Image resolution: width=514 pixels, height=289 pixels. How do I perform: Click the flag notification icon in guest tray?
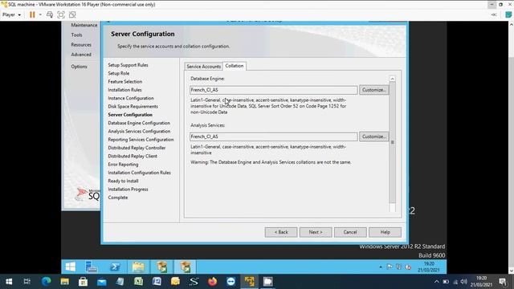[x=390, y=267]
